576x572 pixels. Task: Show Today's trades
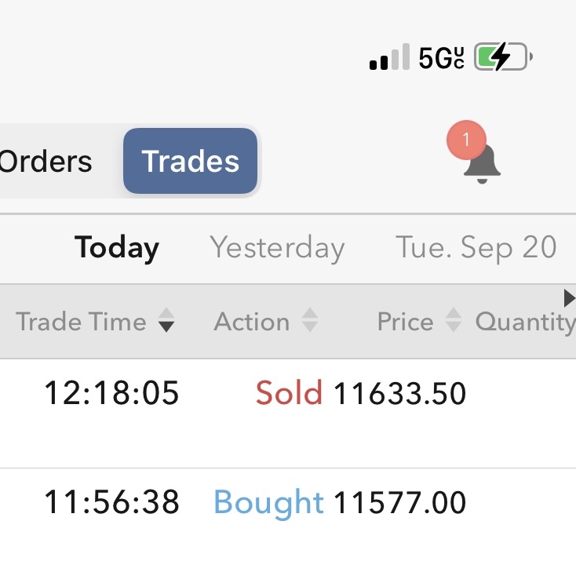click(117, 248)
